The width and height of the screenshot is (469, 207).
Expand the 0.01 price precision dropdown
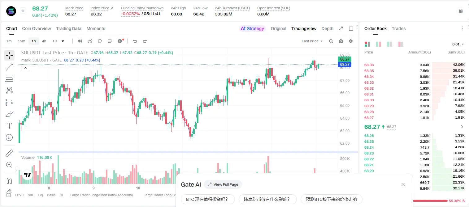coord(458,44)
